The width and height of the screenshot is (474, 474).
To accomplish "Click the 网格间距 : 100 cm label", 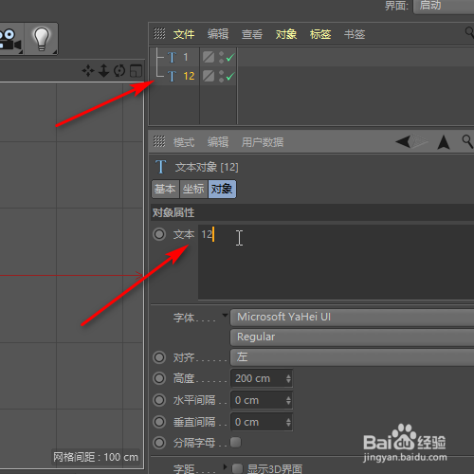I will (x=96, y=457).
